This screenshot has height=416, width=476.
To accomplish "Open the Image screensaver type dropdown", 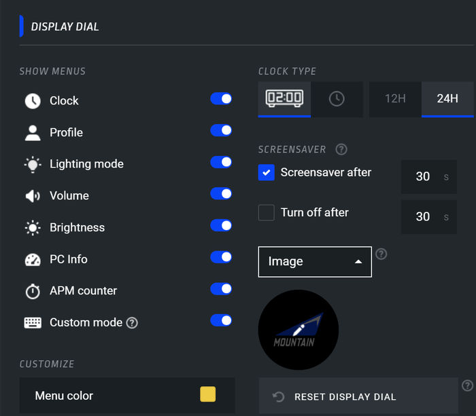I will coord(315,261).
